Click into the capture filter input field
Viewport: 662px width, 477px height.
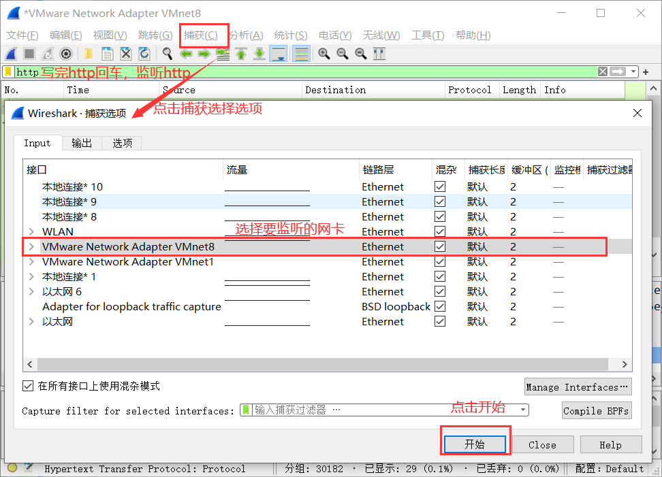coord(384,410)
